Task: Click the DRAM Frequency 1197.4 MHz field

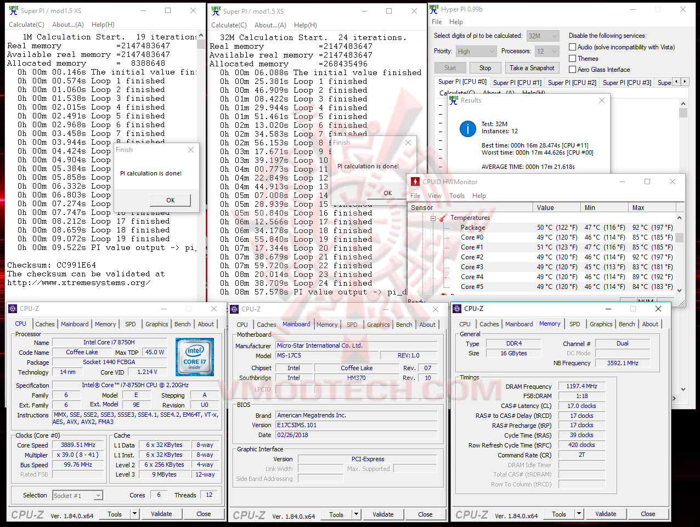Action: [x=582, y=386]
